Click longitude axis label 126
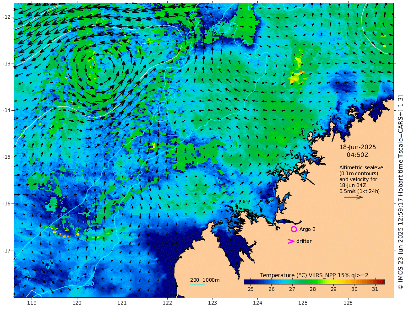This screenshot has height=311, width=403. pyautogui.click(x=348, y=303)
